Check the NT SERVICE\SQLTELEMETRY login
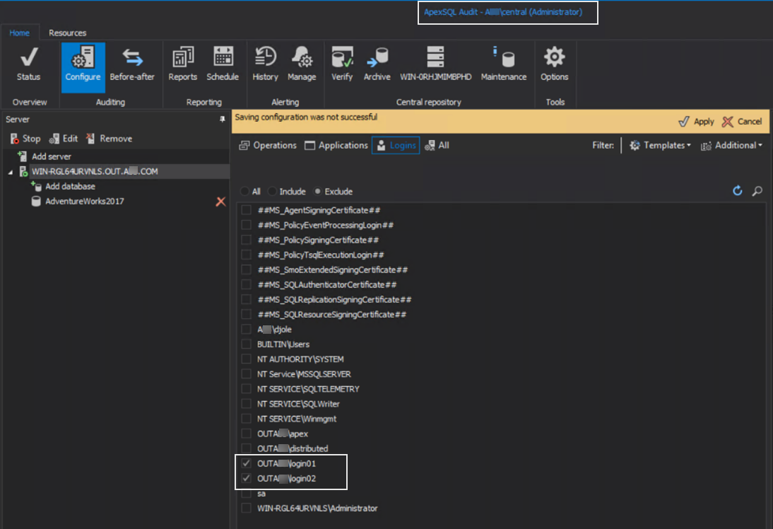This screenshot has width=773, height=529. [x=246, y=389]
